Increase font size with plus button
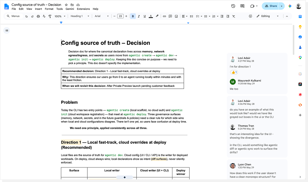 (x=126, y=16)
